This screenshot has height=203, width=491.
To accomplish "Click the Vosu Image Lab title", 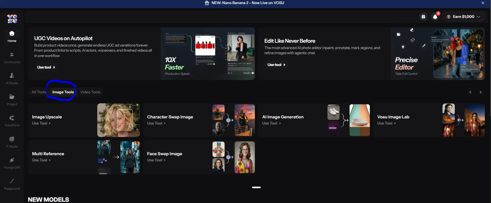I will pos(393,117).
